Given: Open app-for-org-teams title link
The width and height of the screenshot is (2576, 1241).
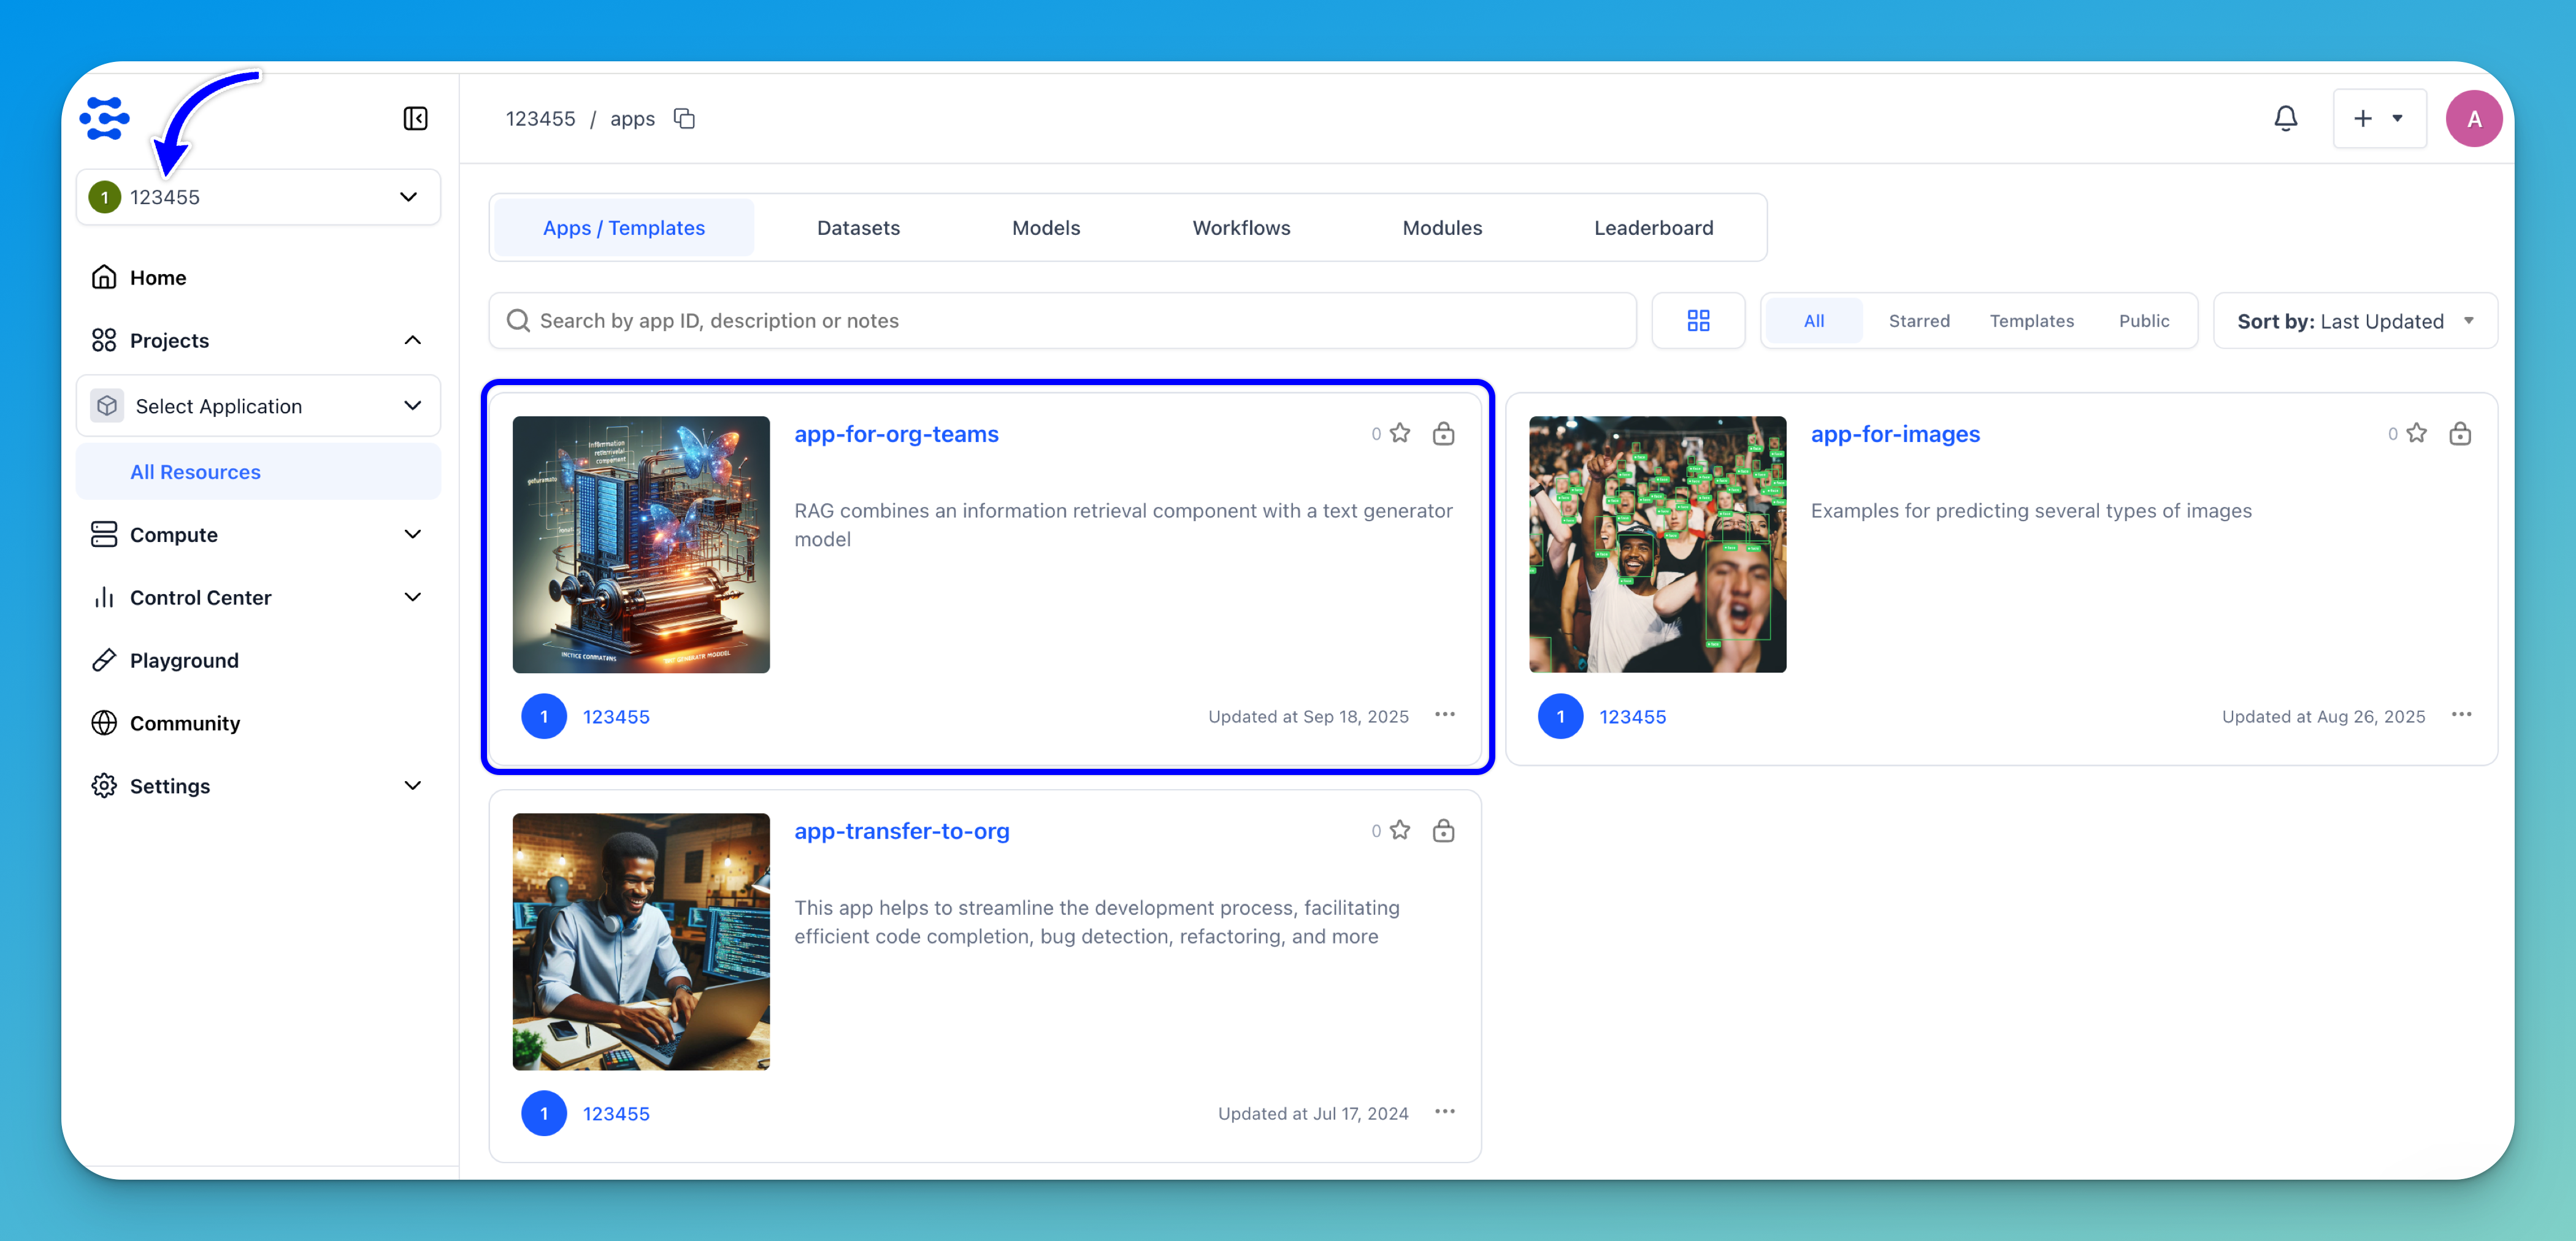Looking at the screenshot, I should pyautogui.click(x=896, y=434).
